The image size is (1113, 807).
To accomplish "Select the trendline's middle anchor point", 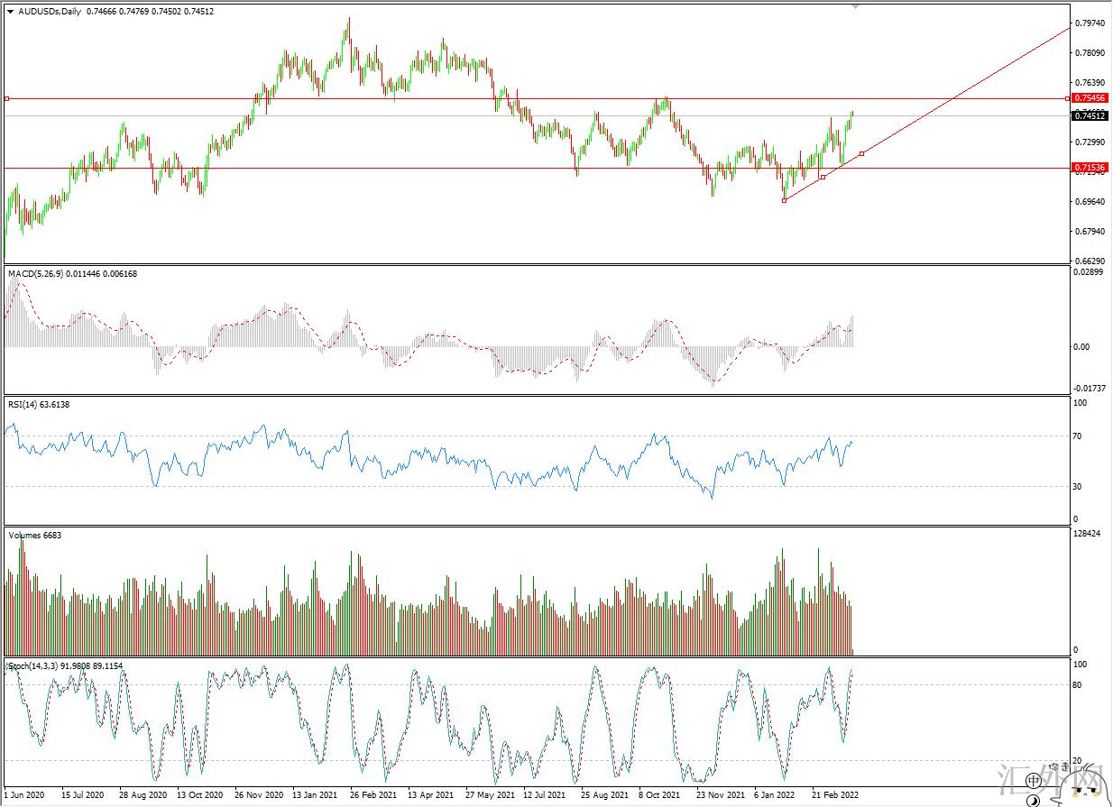I will [823, 177].
